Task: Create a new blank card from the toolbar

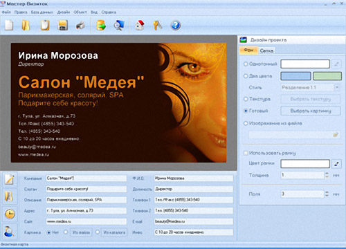Action: click(9, 26)
